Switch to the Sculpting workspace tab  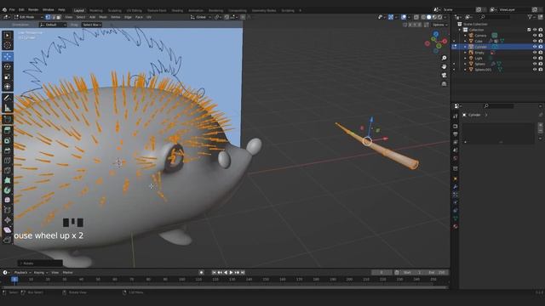coord(114,10)
